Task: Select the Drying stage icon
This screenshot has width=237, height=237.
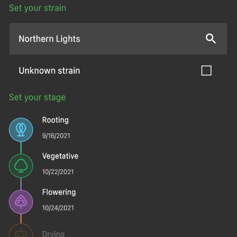Action: click(21, 231)
